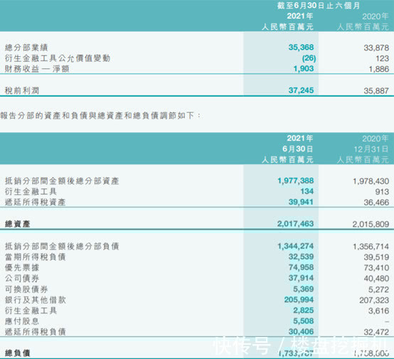Click the 遞延所得稅資產 label

[35, 202]
